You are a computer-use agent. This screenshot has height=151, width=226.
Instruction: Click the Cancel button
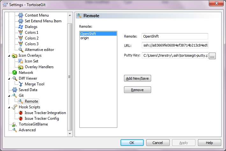pyautogui.click(x=158, y=143)
